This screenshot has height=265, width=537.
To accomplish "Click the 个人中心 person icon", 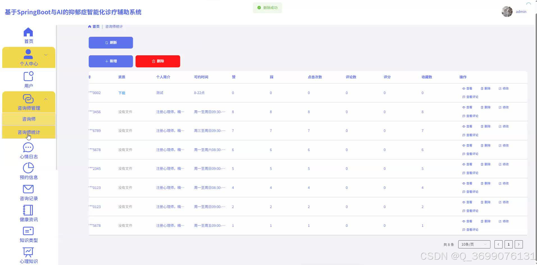I will (28, 54).
